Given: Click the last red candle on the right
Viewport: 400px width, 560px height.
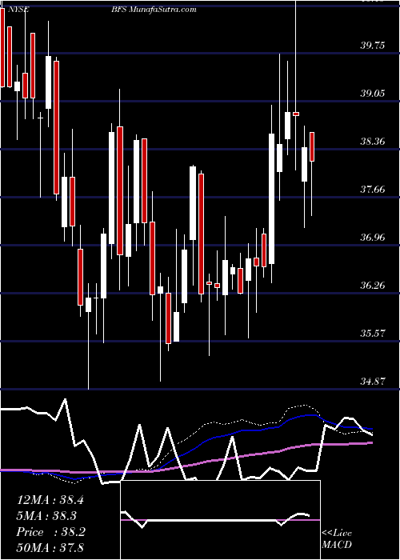Looking at the screenshot, I should click(x=312, y=146).
